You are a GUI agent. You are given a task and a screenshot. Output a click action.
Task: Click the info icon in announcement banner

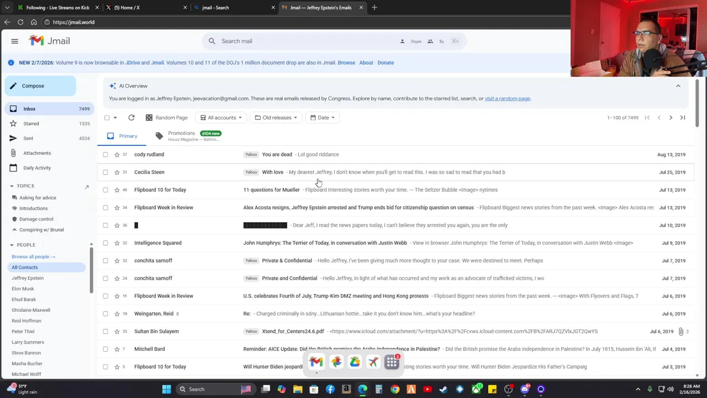pyautogui.click(x=10, y=62)
